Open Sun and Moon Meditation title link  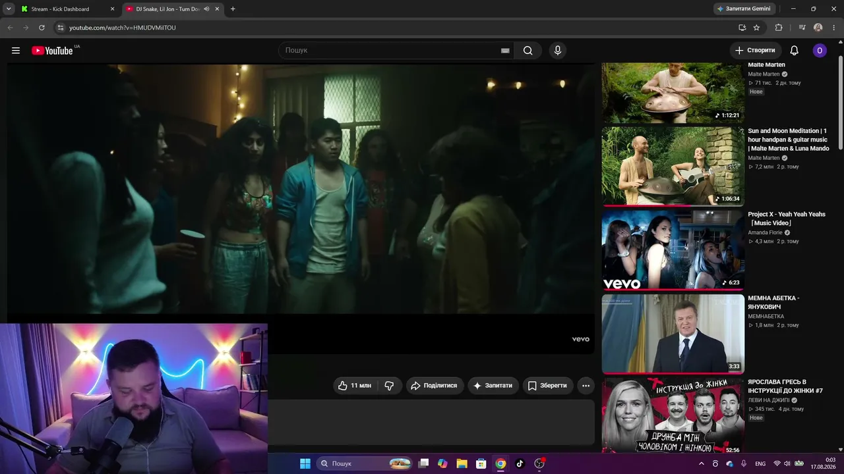[x=789, y=140]
